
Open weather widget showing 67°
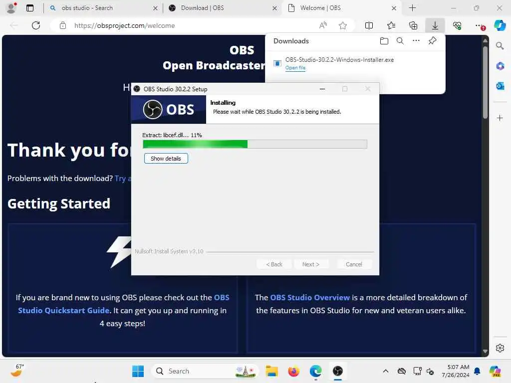click(x=17, y=371)
